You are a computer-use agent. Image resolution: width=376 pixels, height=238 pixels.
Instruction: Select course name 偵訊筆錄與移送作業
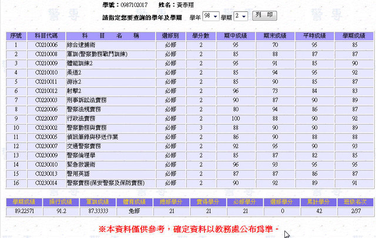point(92,137)
